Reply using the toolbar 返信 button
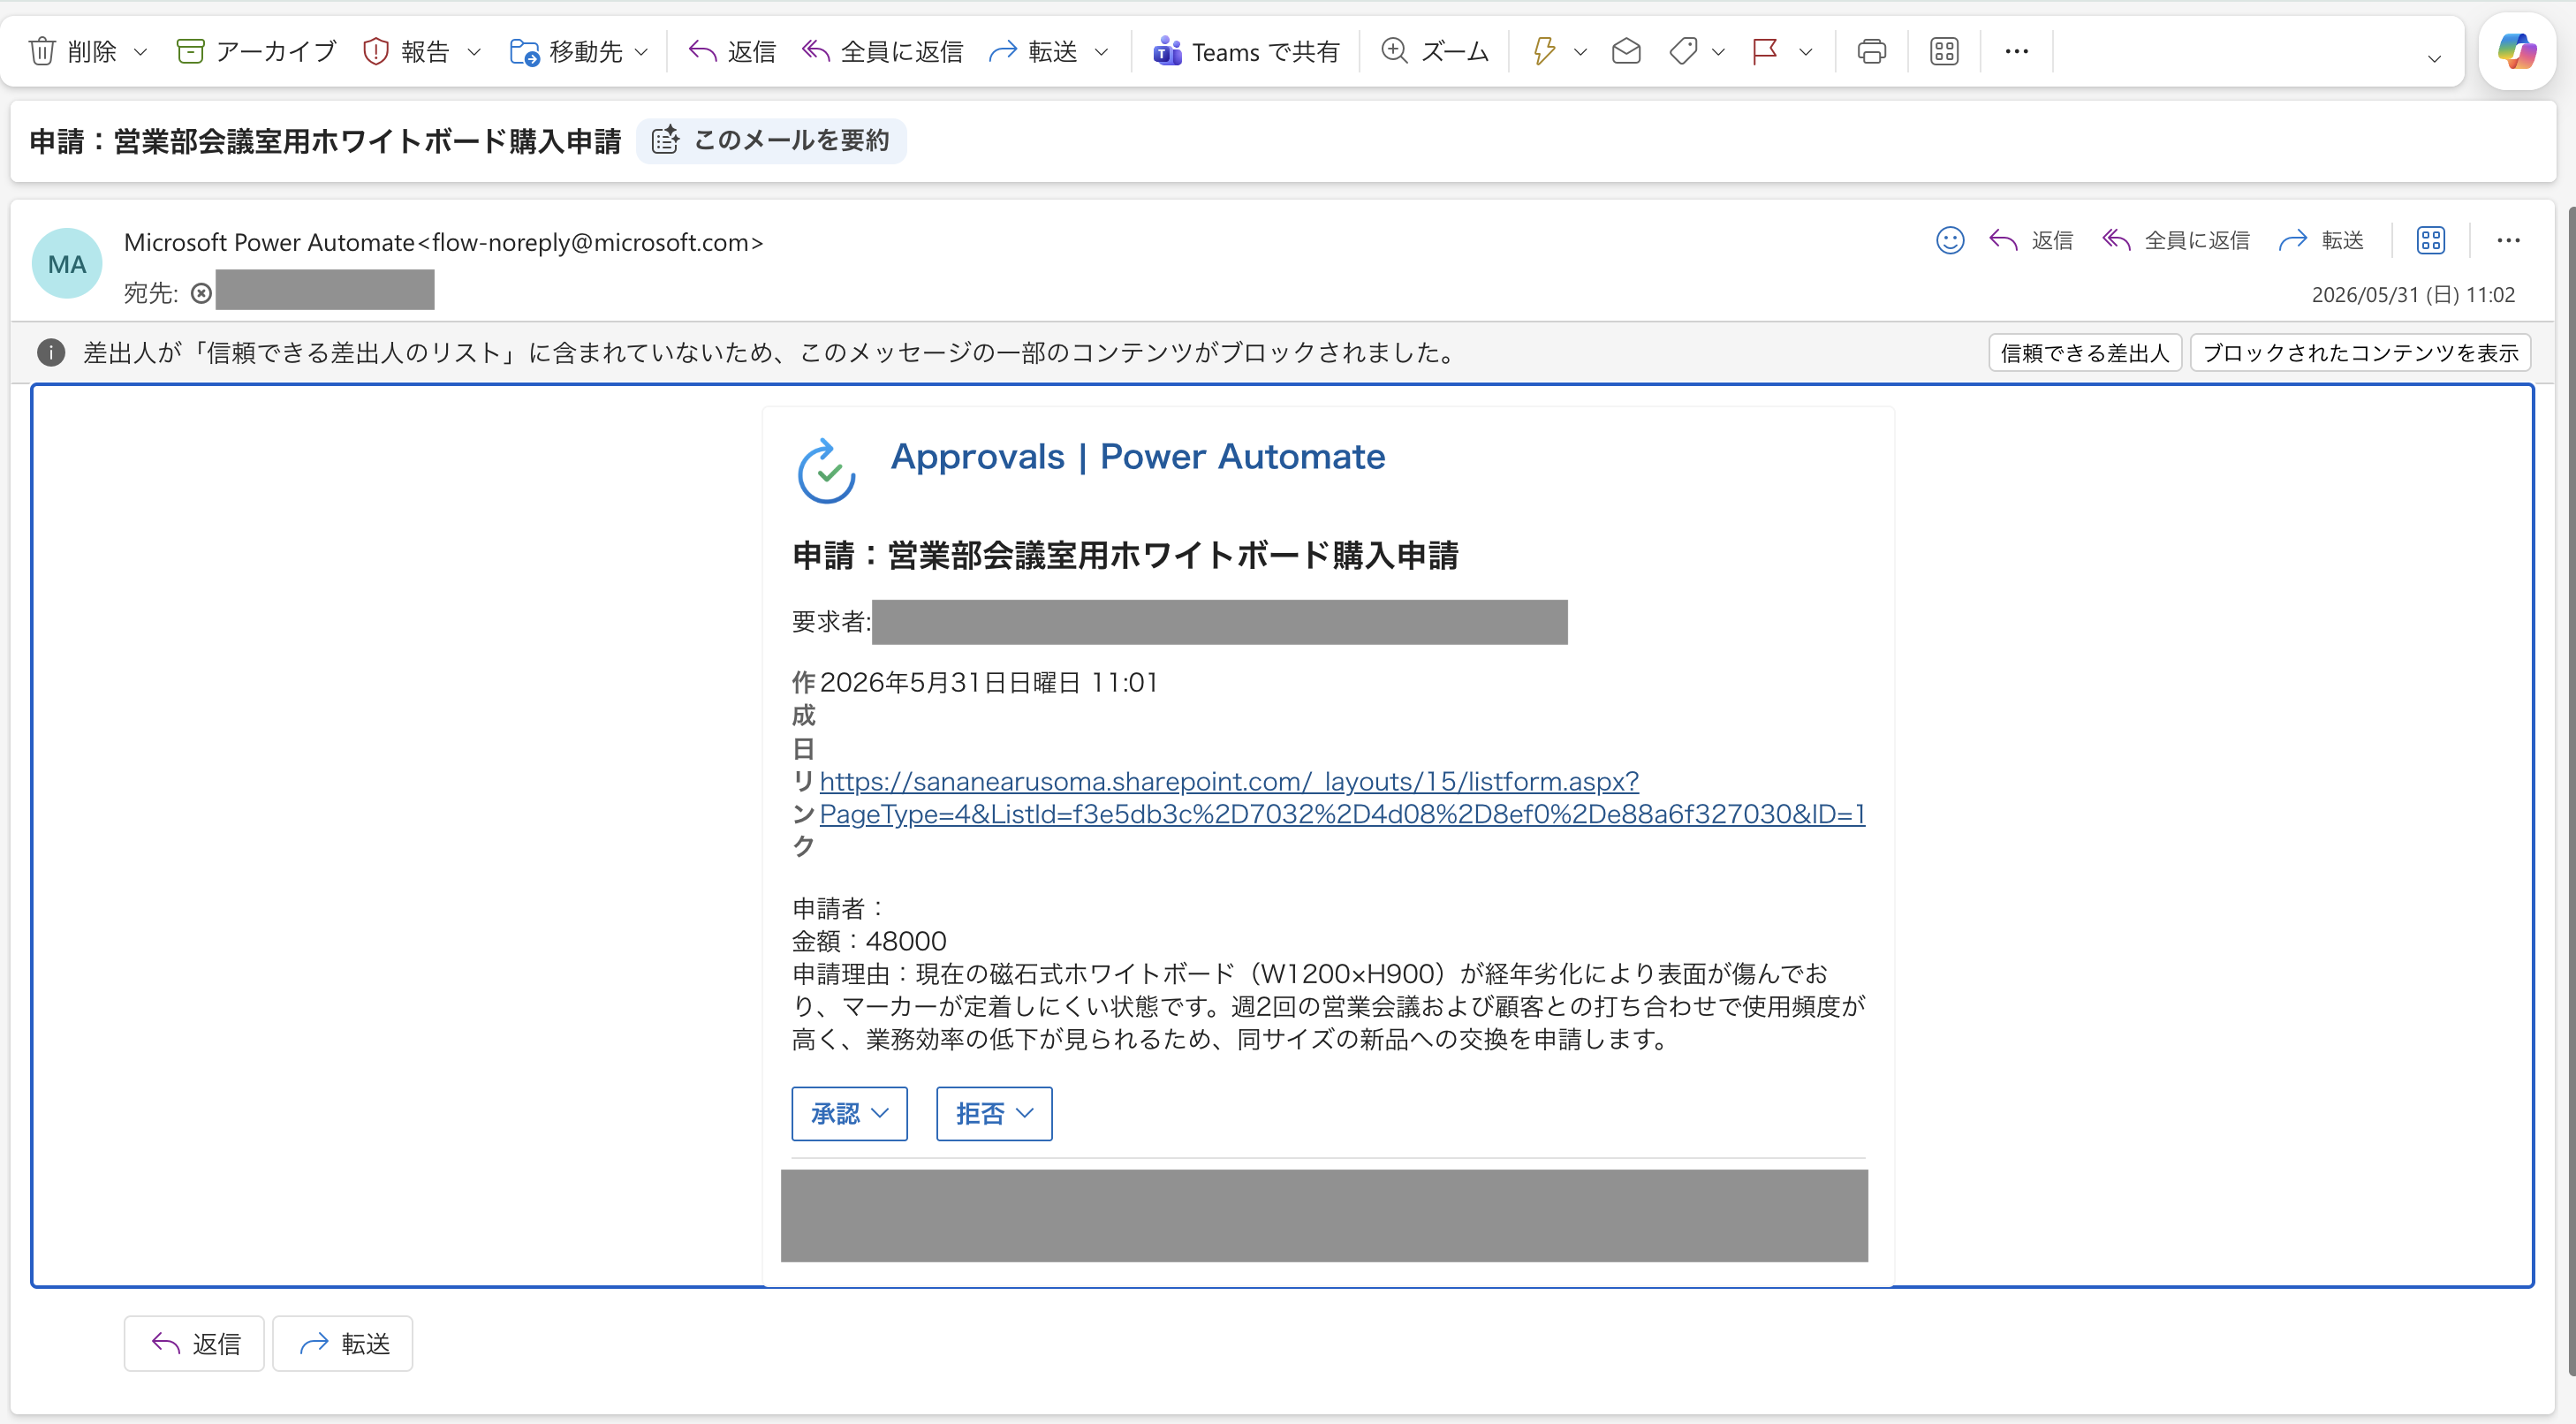This screenshot has height=1424, width=2576. click(732, 51)
